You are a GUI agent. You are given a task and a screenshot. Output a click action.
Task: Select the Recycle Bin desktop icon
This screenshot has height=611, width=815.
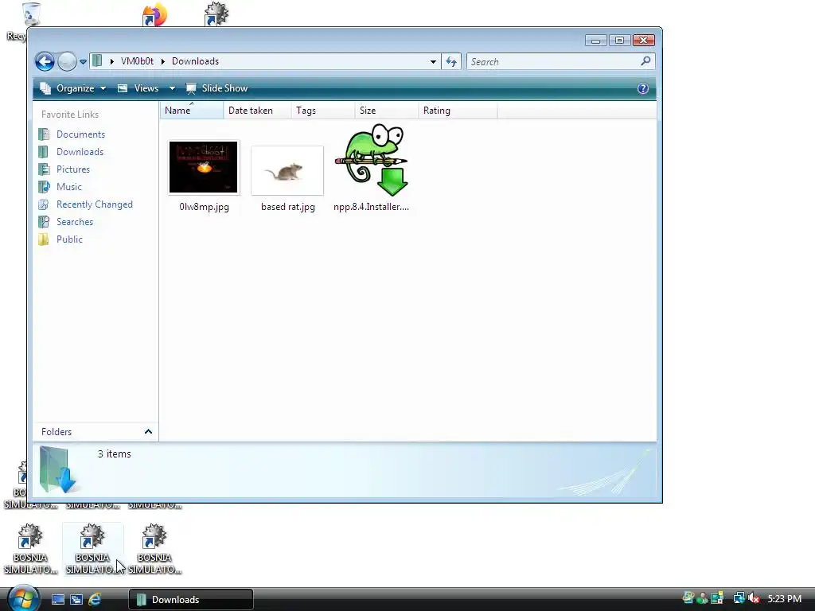31,14
